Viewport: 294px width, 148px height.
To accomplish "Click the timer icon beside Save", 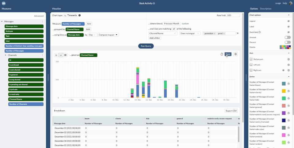I will (x=222, y=54).
